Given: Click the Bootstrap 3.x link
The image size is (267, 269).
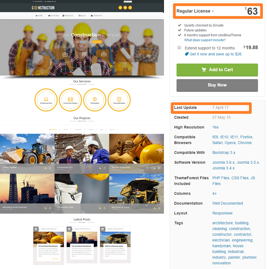Looking at the screenshot, I should pos(224,152).
